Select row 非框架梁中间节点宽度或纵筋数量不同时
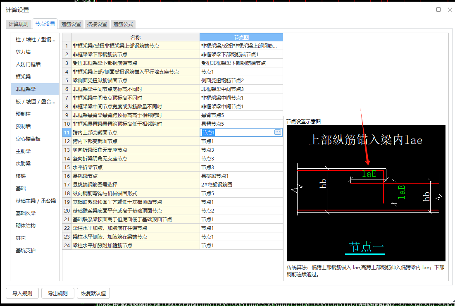455x306 pixels. coord(136,107)
